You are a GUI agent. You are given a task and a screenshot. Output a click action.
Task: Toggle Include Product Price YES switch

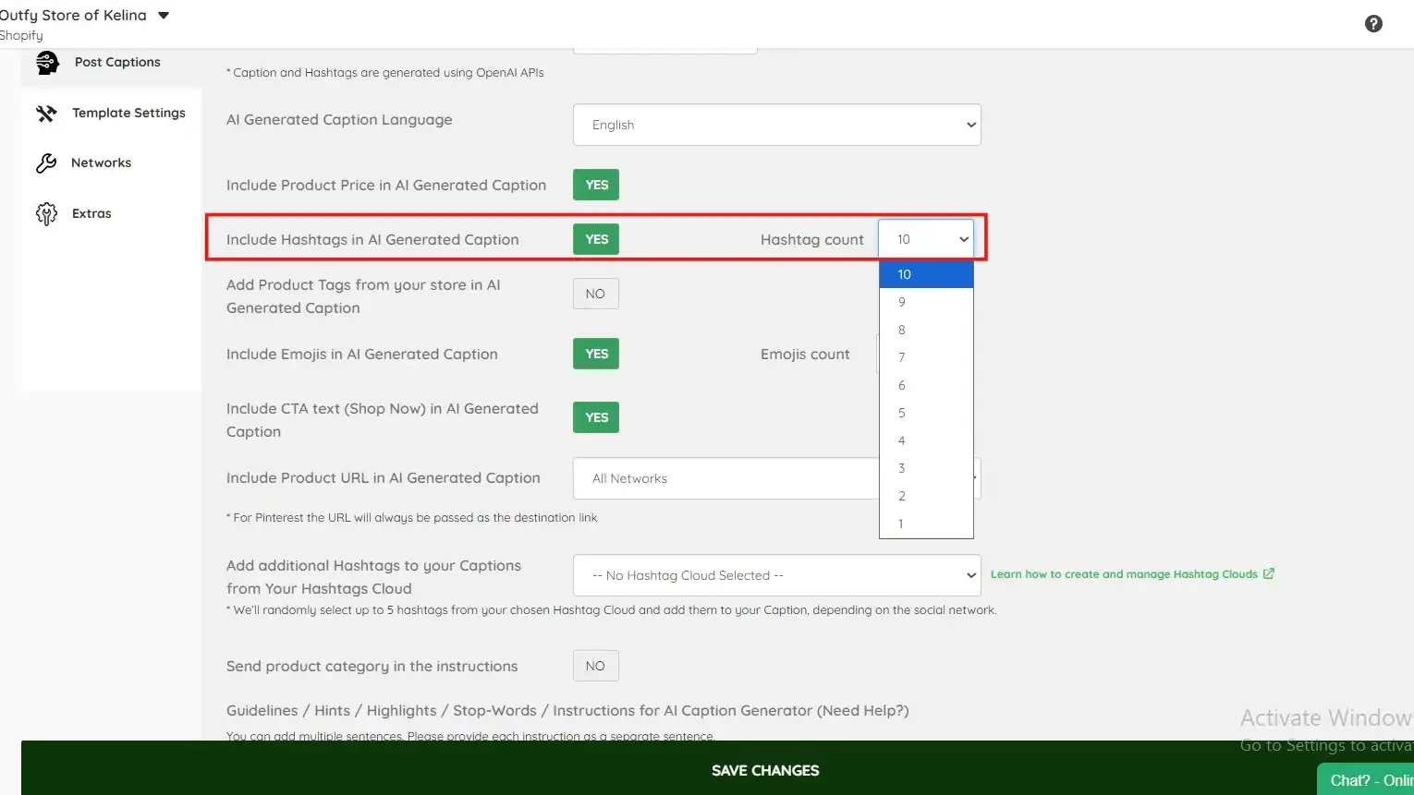[x=596, y=185]
